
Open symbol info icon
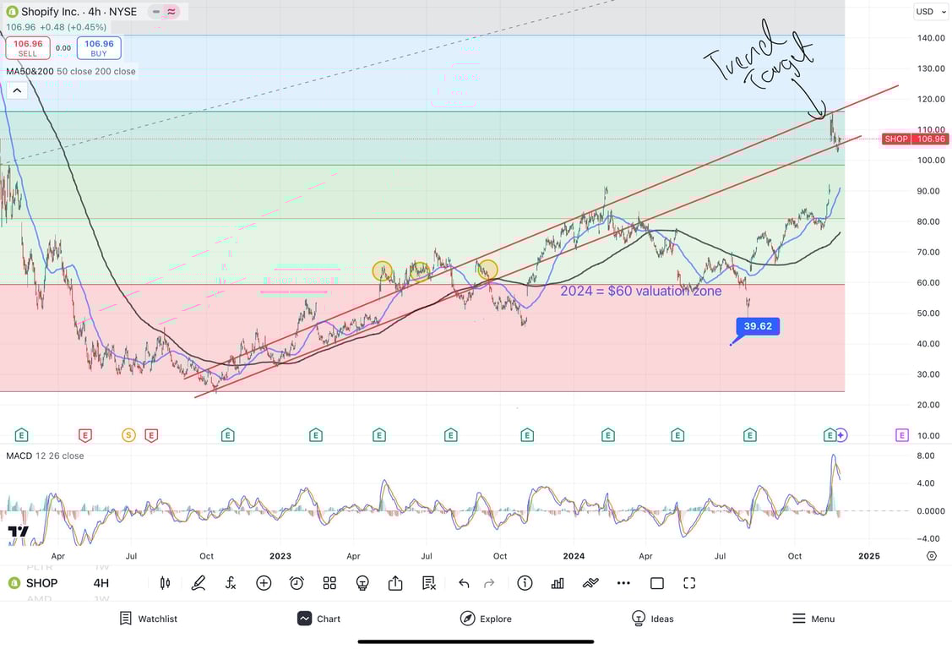coord(525,583)
